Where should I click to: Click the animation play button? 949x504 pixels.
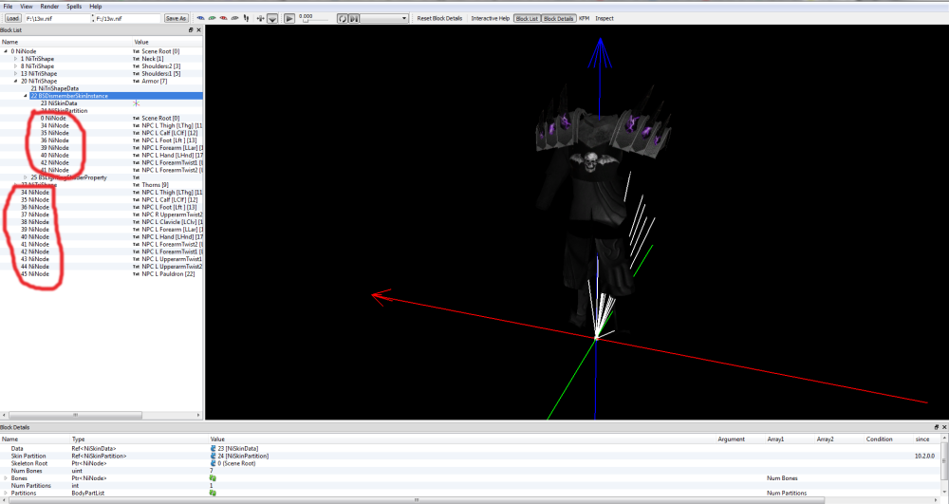tap(289, 19)
